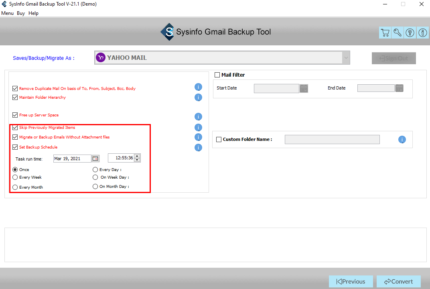Show info for Remove Duplicate Mail option
This screenshot has width=430, height=289.
click(198, 87)
